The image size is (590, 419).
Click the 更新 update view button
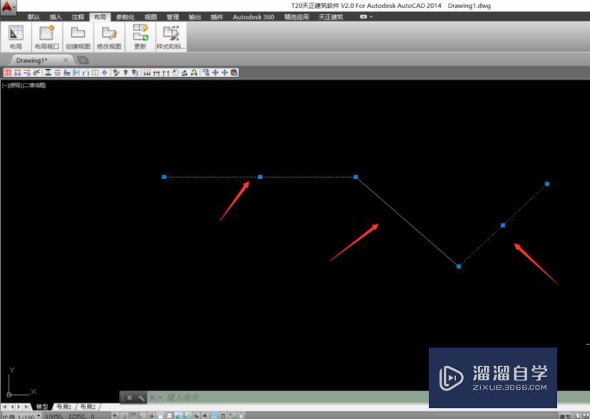pyautogui.click(x=140, y=37)
